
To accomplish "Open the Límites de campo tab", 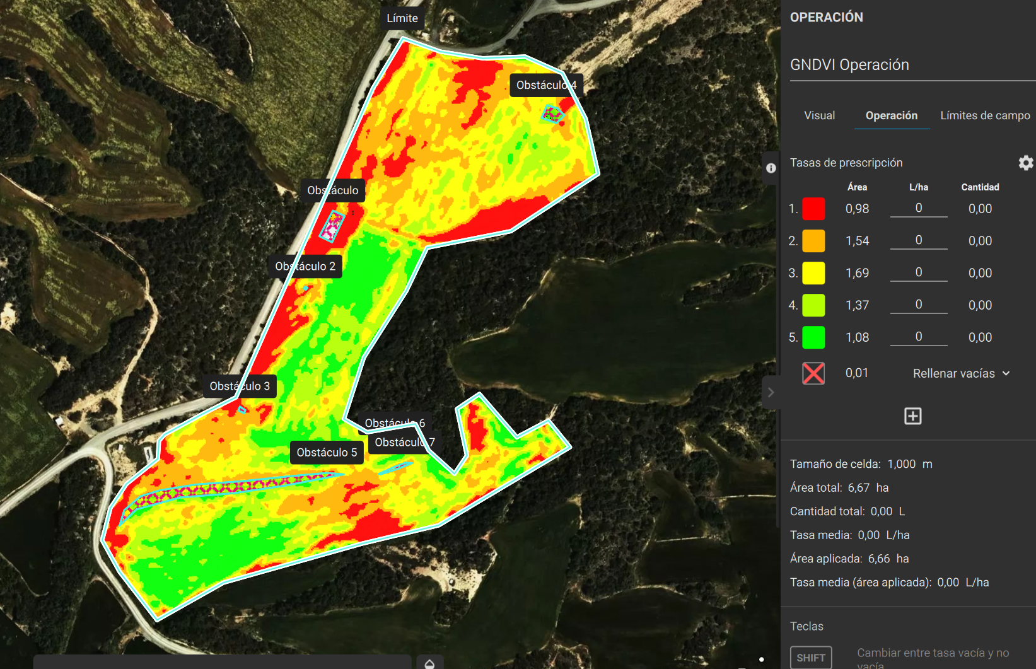I will click(x=984, y=115).
